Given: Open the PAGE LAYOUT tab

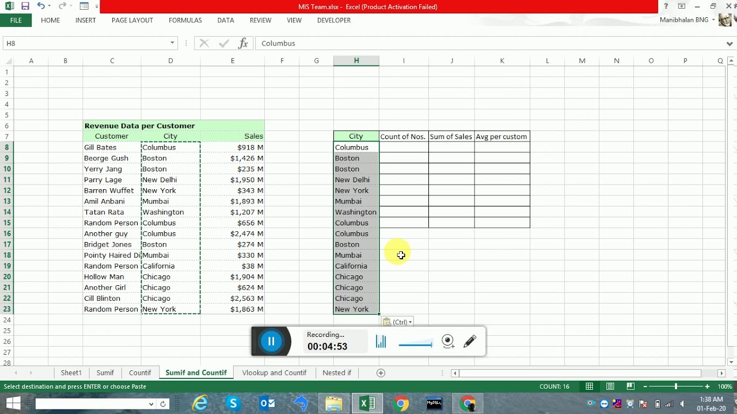Looking at the screenshot, I should pyautogui.click(x=132, y=20).
